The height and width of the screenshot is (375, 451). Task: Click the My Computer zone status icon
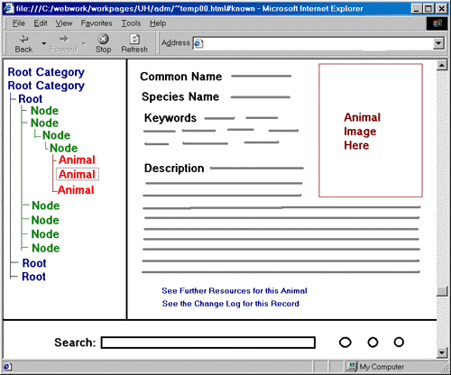click(x=352, y=367)
